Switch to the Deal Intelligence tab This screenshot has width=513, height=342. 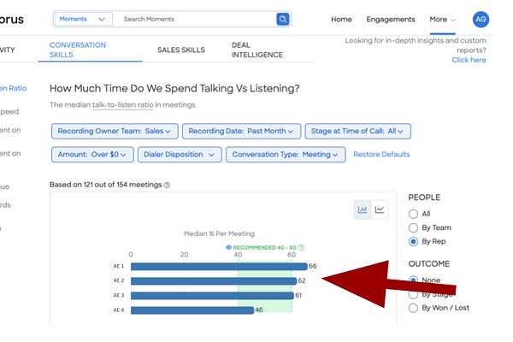click(x=257, y=50)
